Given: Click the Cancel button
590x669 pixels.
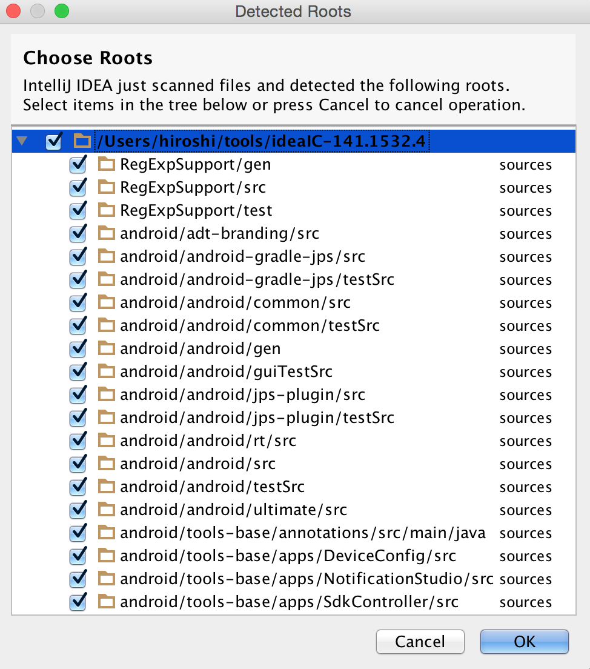Looking at the screenshot, I should [x=420, y=641].
